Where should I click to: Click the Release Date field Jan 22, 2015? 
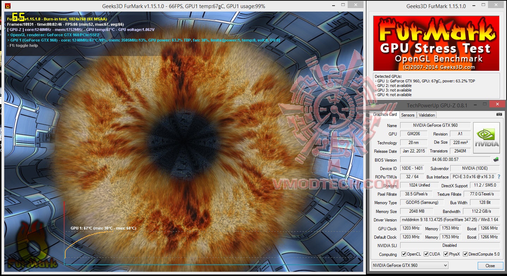pos(414,151)
